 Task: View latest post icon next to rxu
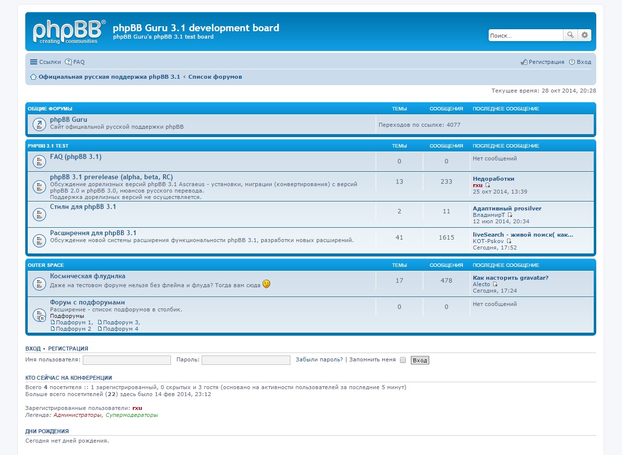488,185
